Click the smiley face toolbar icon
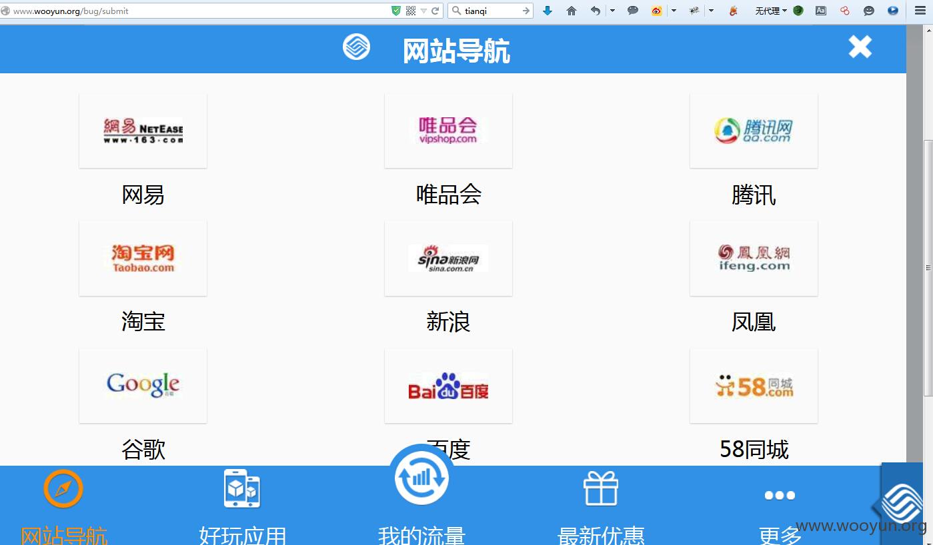The image size is (933, 545). [869, 11]
